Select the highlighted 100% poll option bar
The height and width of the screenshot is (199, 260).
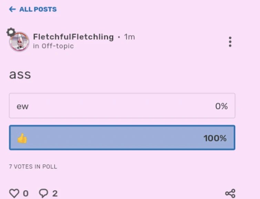(x=122, y=138)
